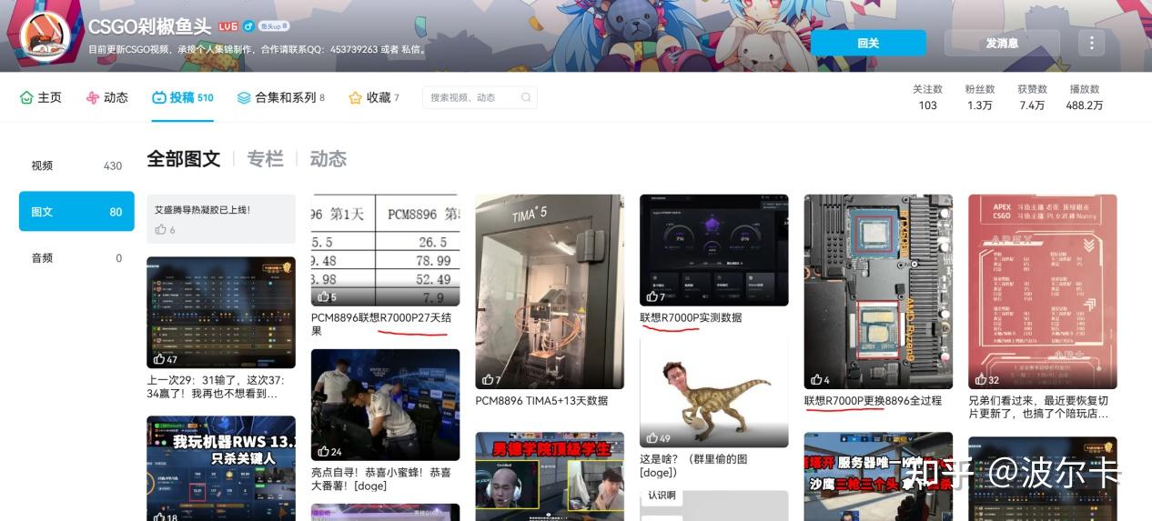Click the 发消息 message button
This screenshot has height=521, width=1152.
(x=1002, y=43)
